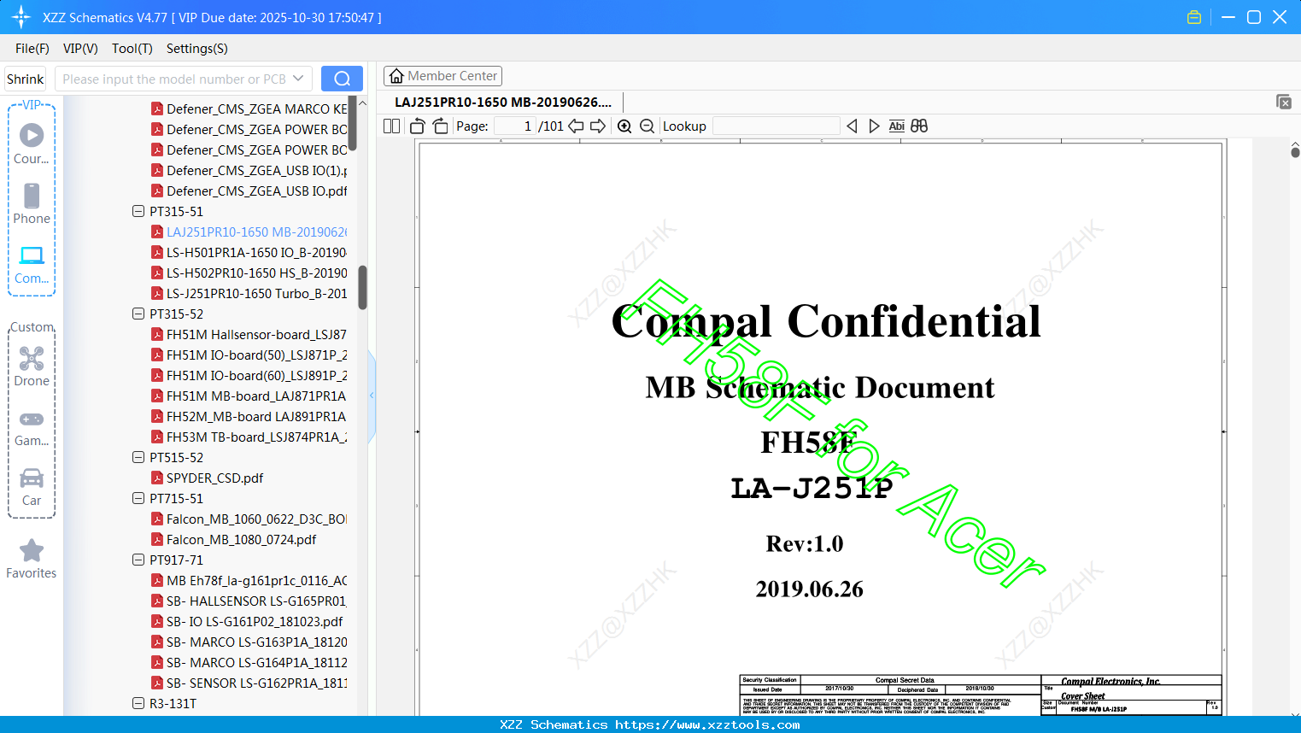Click the model number search field
This screenshot has height=733, width=1301.
click(x=174, y=79)
